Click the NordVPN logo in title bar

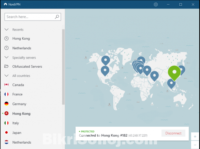pos(5,4)
